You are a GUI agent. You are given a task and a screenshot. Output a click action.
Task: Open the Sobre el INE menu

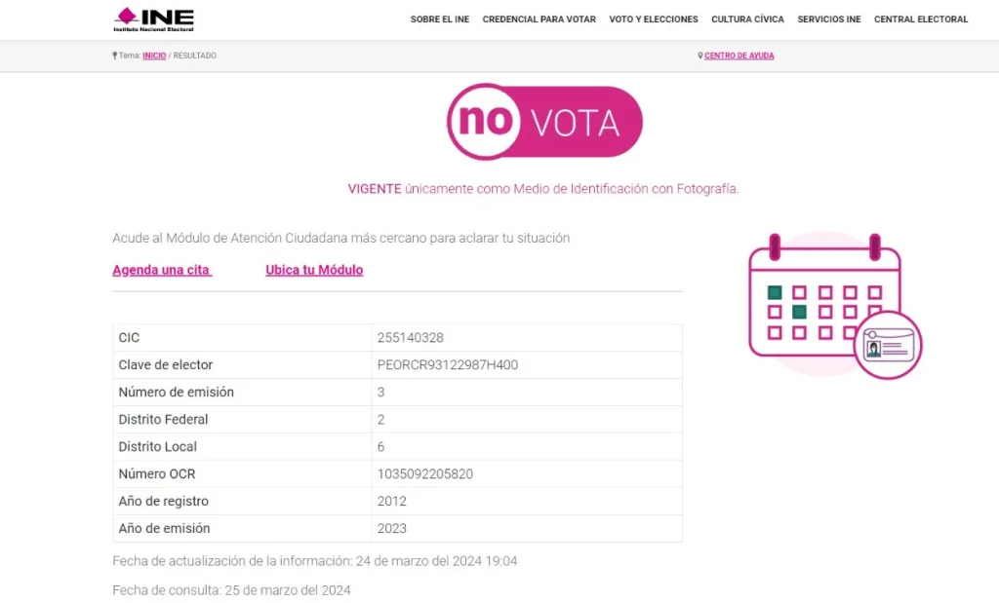tap(439, 19)
